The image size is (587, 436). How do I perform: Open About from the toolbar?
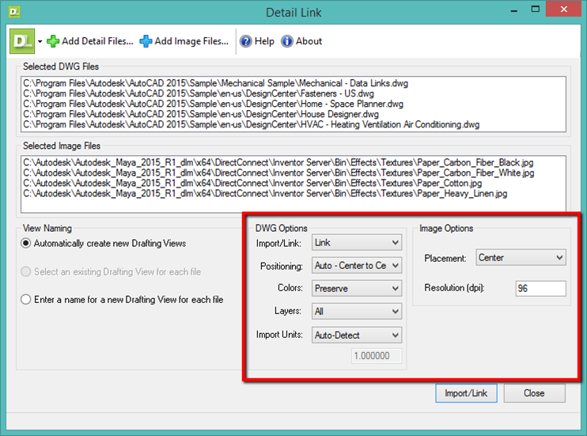(x=301, y=41)
